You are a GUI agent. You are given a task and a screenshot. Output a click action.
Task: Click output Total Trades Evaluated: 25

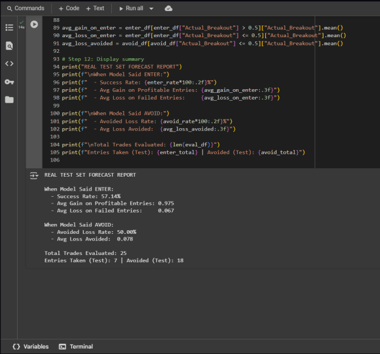coord(85,253)
